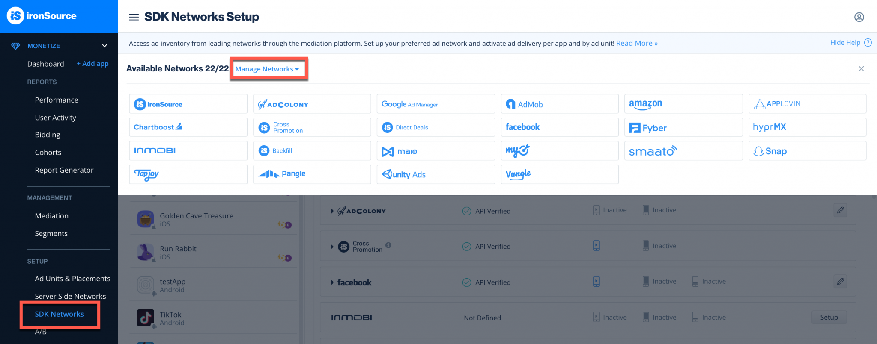Select the Unity Ads network tile
This screenshot has height=344, width=877.
point(436,174)
